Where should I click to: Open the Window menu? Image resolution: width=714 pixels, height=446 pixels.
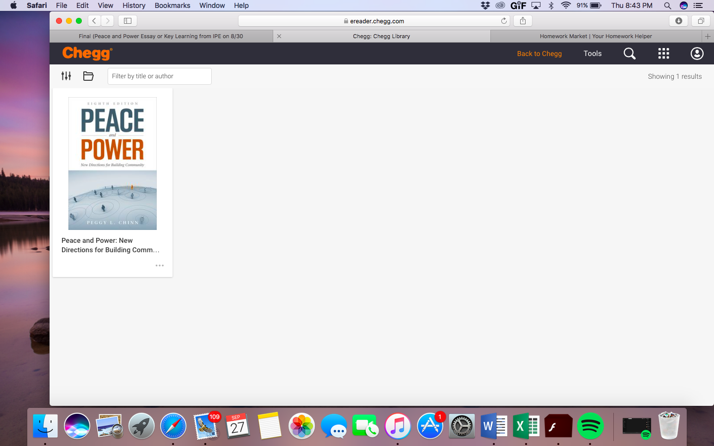click(x=212, y=5)
